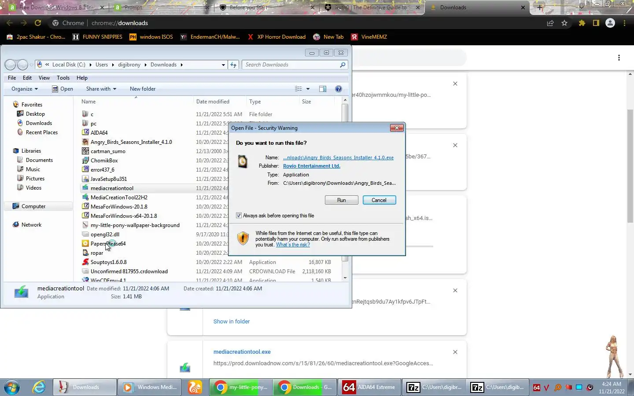Click the Explorer preview pane icon

[322, 89]
